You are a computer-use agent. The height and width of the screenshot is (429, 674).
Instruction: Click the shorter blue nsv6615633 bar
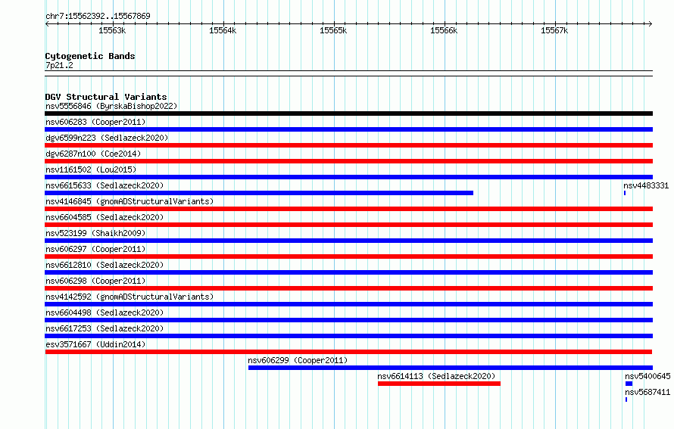coord(259,193)
